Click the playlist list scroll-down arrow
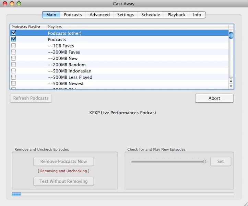The width and height of the screenshot is (248, 206). [231, 86]
